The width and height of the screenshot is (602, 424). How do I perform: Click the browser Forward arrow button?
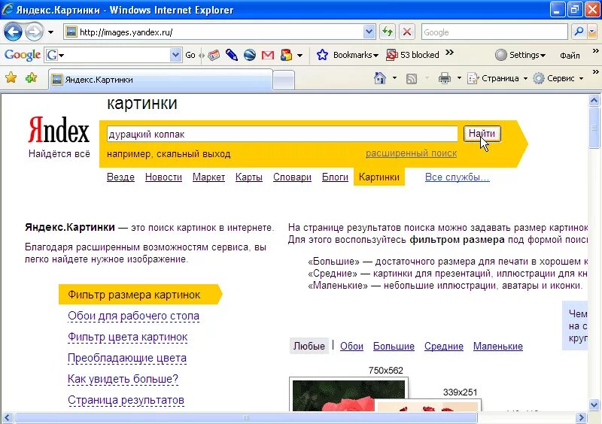click(x=34, y=32)
